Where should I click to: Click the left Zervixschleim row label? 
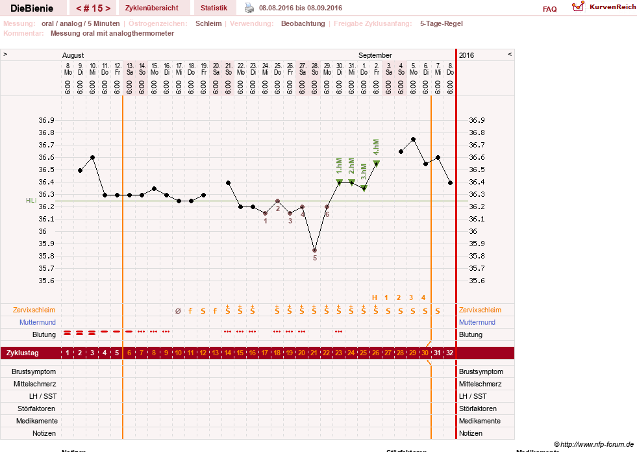(x=34, y=310)
